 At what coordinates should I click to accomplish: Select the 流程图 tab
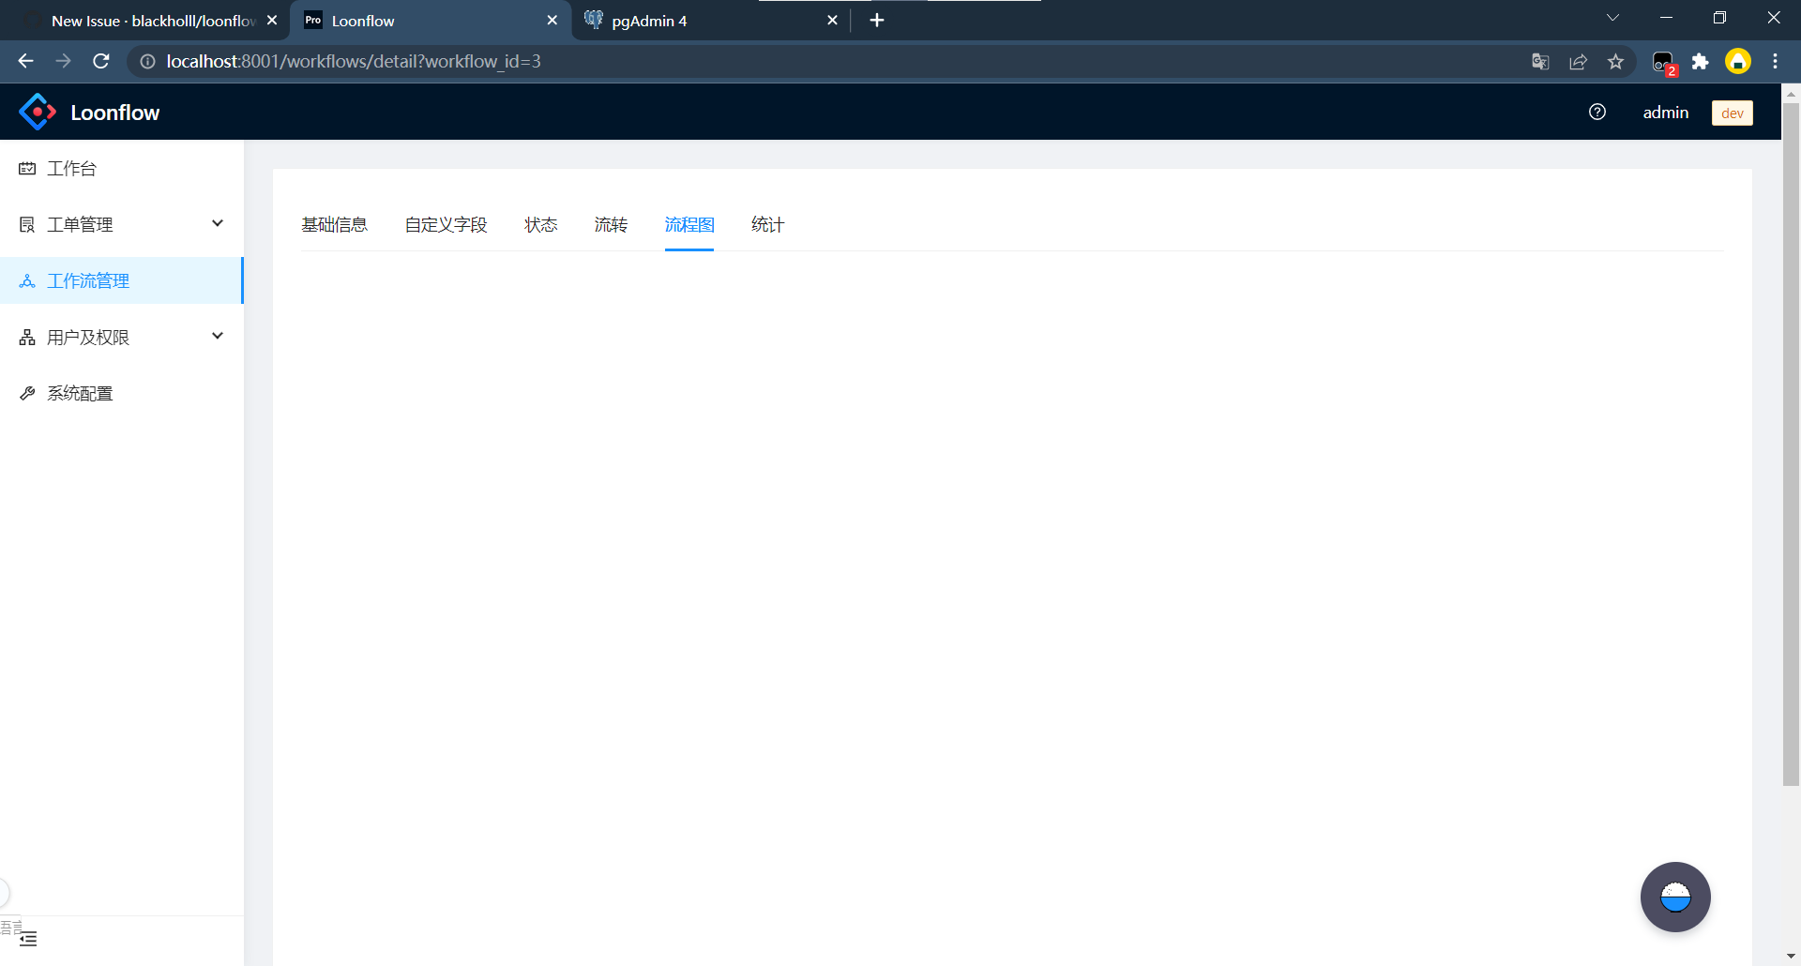(x=689, y=225)
